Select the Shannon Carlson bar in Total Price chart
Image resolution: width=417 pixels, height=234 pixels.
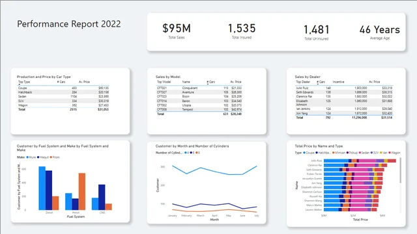[352, 192]
